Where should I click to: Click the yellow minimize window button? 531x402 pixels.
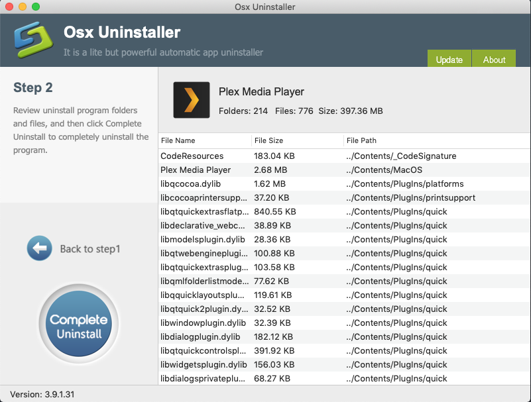click(23, 7)
